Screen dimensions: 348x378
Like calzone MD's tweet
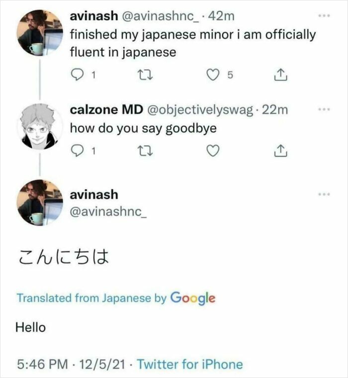pos(213,150)
